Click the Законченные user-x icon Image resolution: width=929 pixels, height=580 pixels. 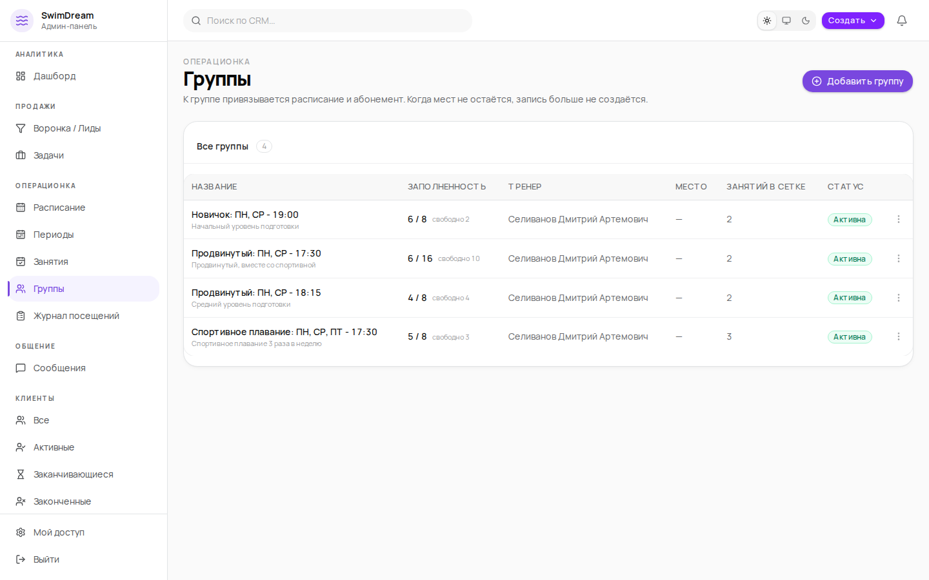coord(21,501)
